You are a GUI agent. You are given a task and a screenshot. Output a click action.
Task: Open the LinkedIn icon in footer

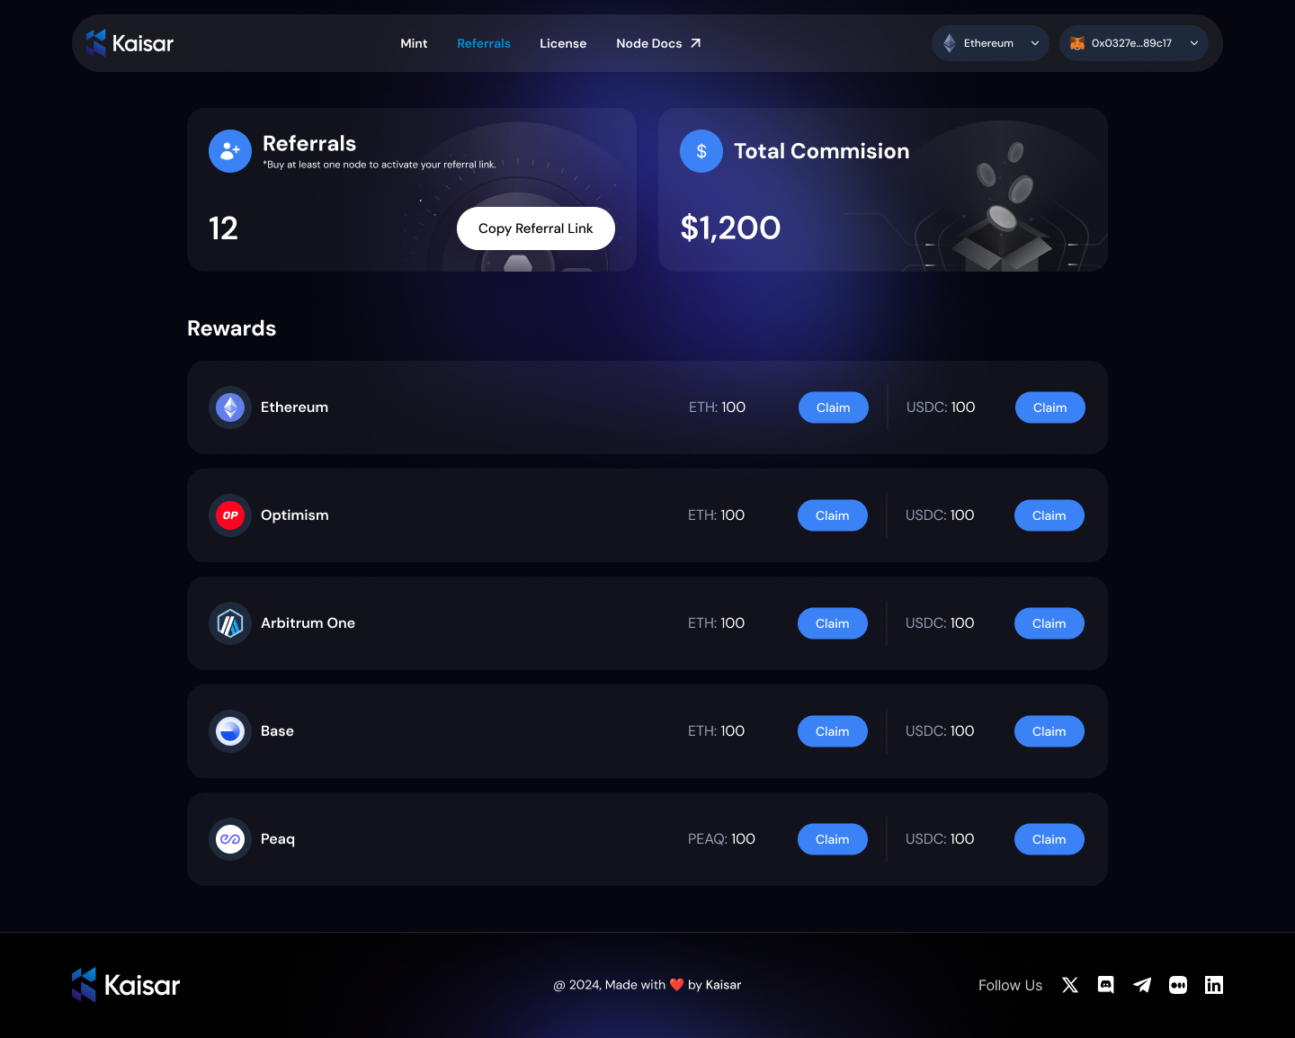pos(1214,985)
